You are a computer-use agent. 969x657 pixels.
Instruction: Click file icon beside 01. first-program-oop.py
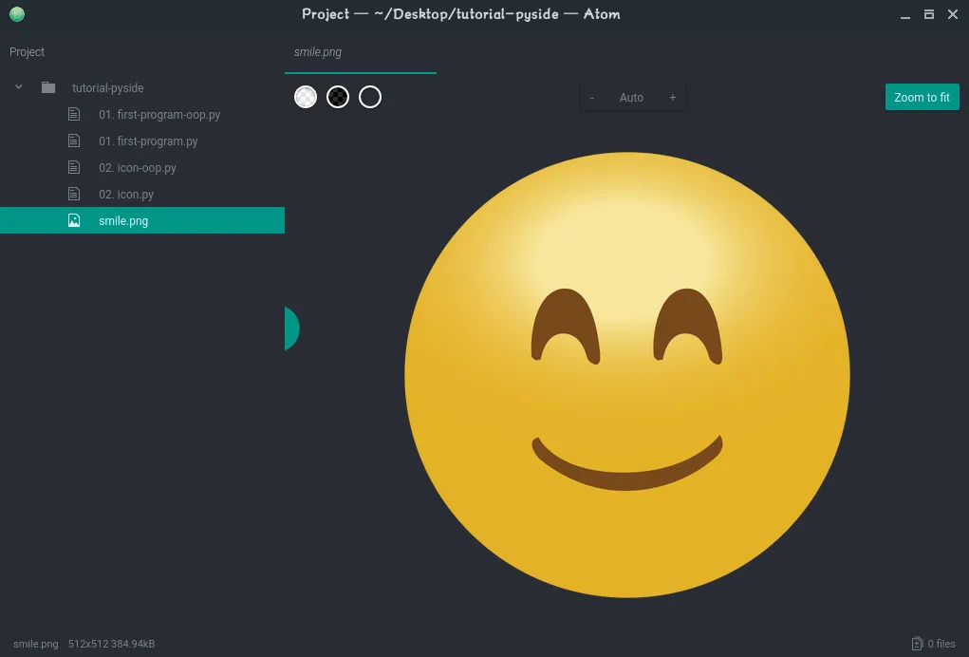tap(73, 114)
